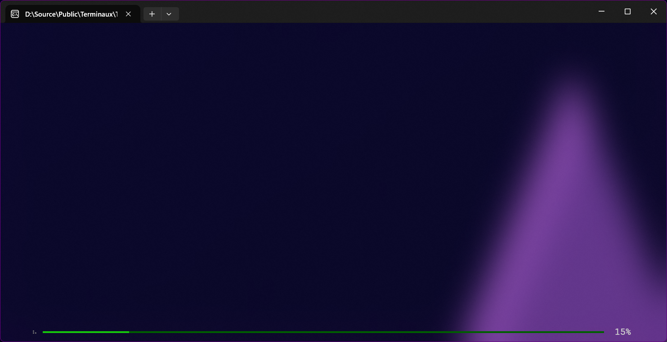Click where the filled progress segment ends
The image size is (667, 342).
click(x=129, y=332)
